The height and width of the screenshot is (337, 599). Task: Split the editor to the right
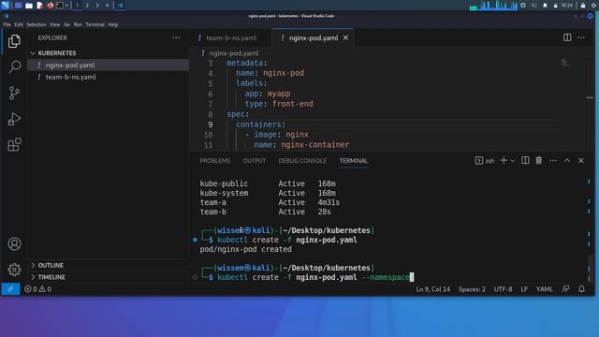[567, 37]
